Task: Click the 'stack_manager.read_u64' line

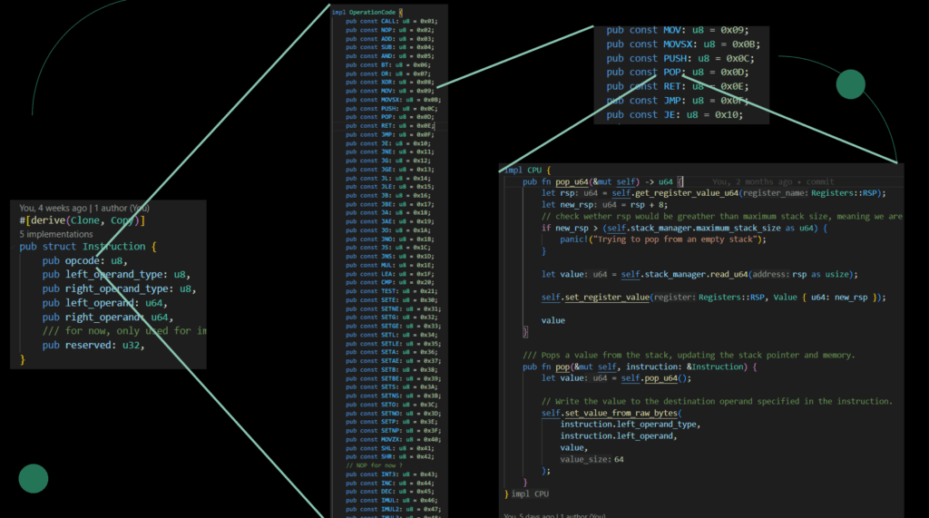Action: tap(699, 274)
